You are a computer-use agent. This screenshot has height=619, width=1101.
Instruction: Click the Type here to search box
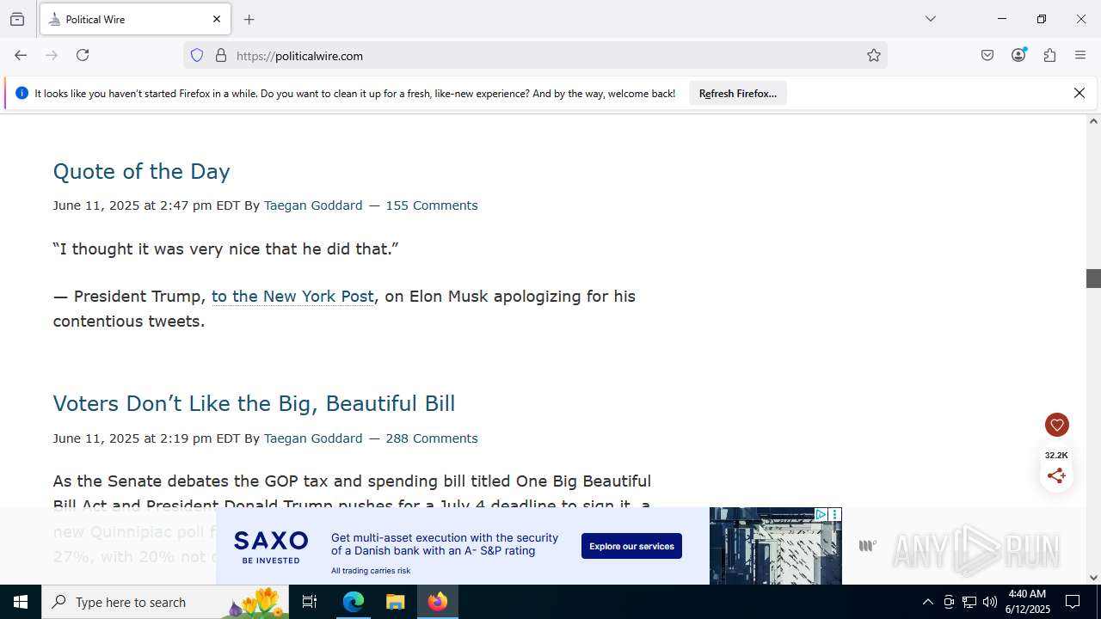coord(165,602)
